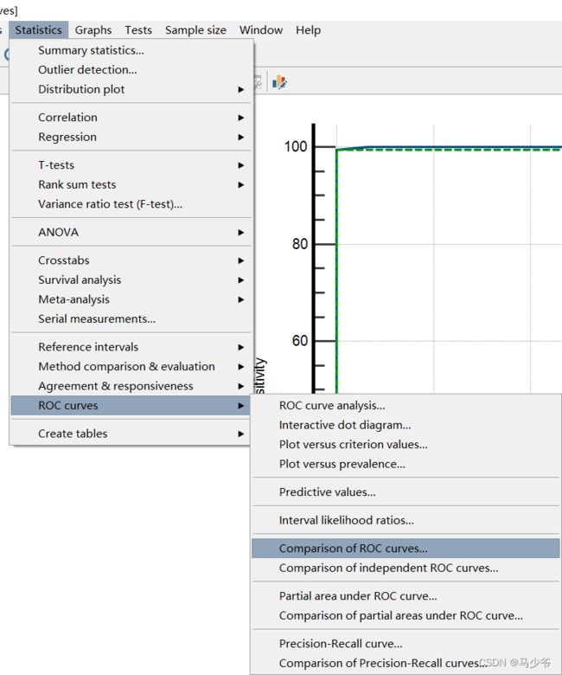Click the chart formatting toolbar icon
562x675 pixels.
279,82
